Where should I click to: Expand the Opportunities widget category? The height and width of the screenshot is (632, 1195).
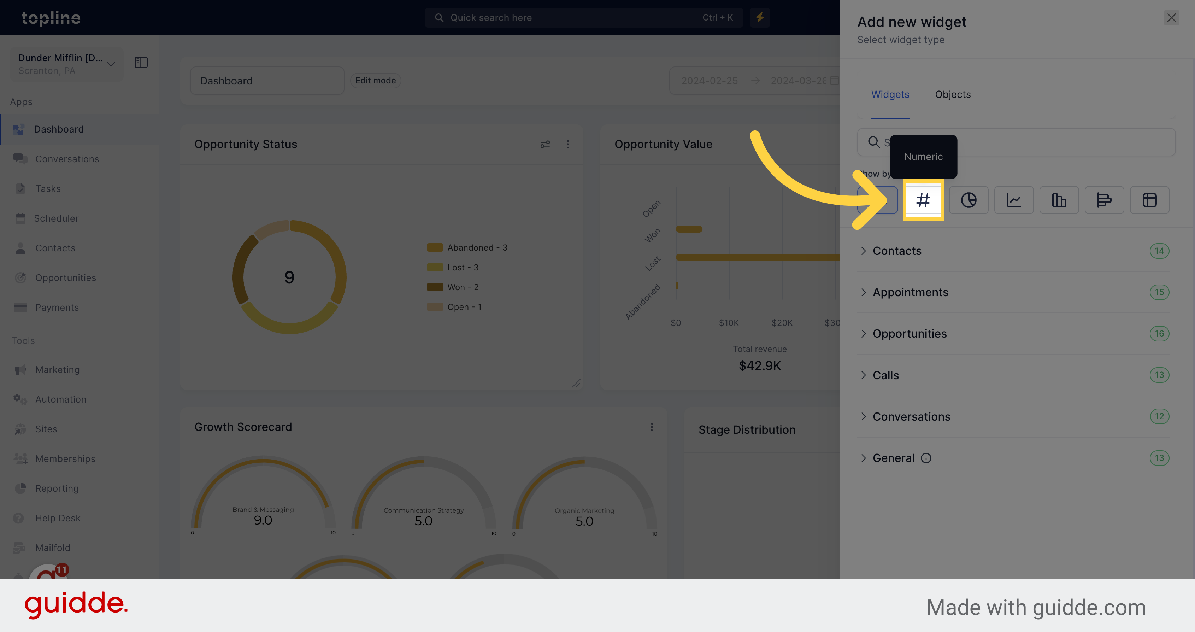(1014, 333)
